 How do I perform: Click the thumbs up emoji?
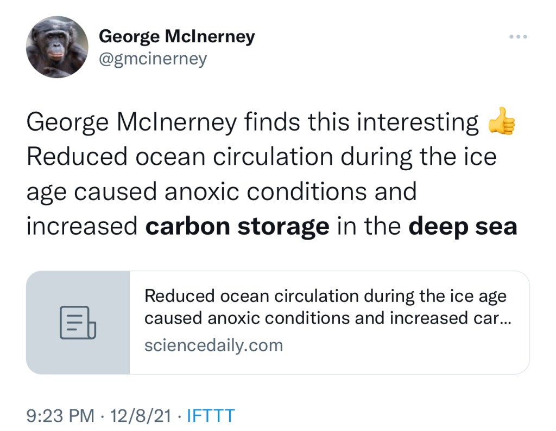[501, 122]
